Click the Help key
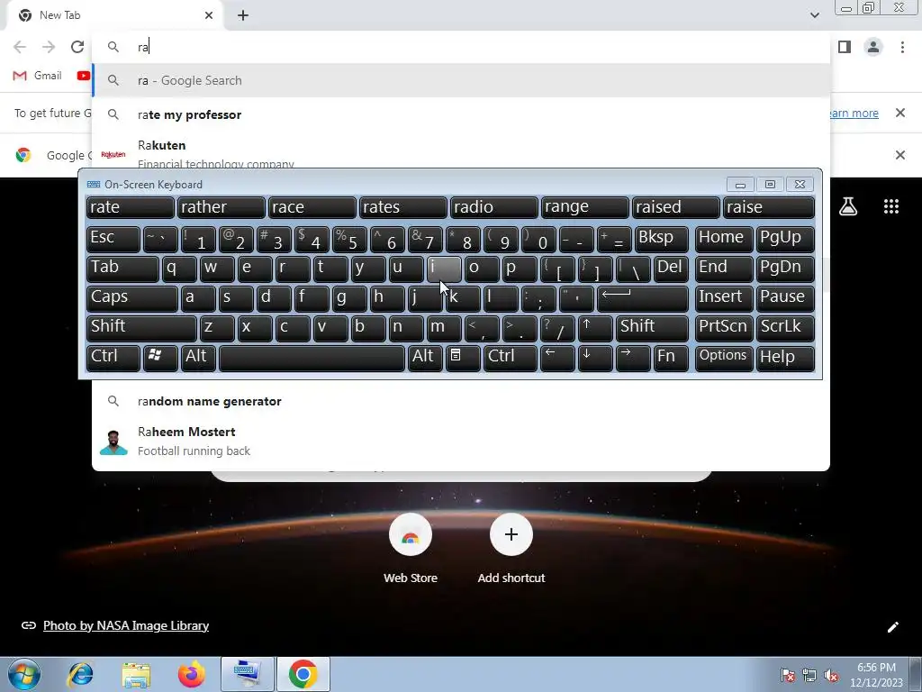 [x=785, y=358]
